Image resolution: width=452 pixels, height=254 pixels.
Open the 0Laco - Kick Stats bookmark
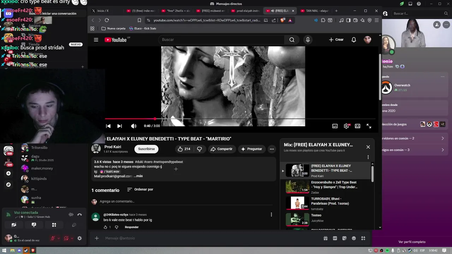pos(143,28)
